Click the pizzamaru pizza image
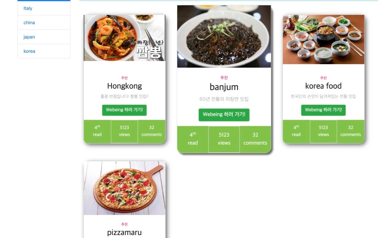This screenshot has height=238, width=383. tap(124, 188)
